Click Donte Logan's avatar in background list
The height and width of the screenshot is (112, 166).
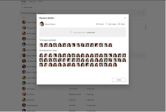(x=24, y=33)
